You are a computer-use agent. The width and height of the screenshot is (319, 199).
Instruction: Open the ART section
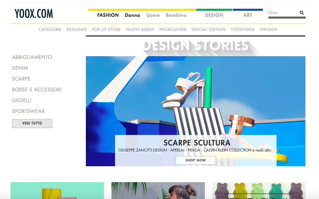248,15
